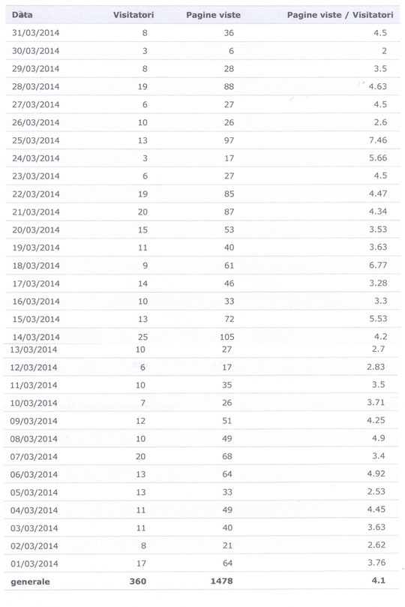Image resolution: width=405 pixels, height=607 pixels.
Task: Click the 28/03/2014 date cell
Action: pos(35,86)
